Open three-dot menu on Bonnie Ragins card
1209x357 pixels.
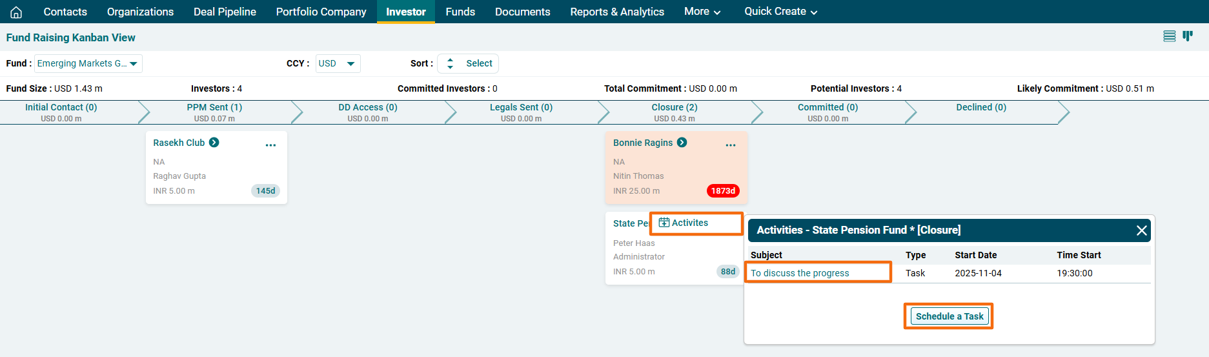point(731,145)
